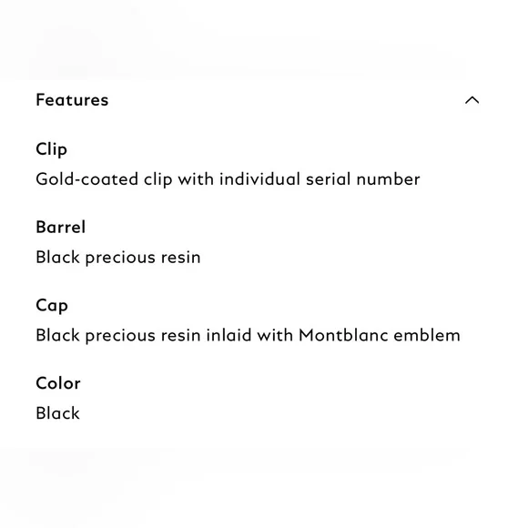Click 'precious' in the Barrel description
528x528 pixels.
pos(120,259)
